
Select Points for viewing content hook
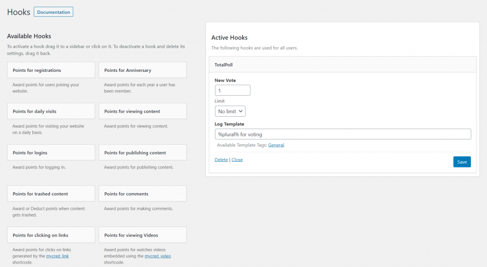click(x=143, y=111)
